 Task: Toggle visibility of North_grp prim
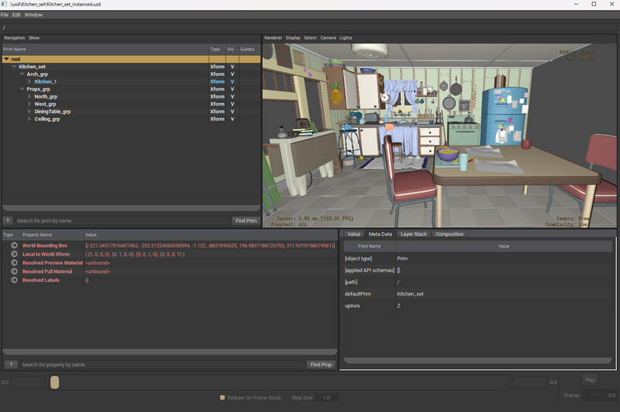click(x=232, y=97)
